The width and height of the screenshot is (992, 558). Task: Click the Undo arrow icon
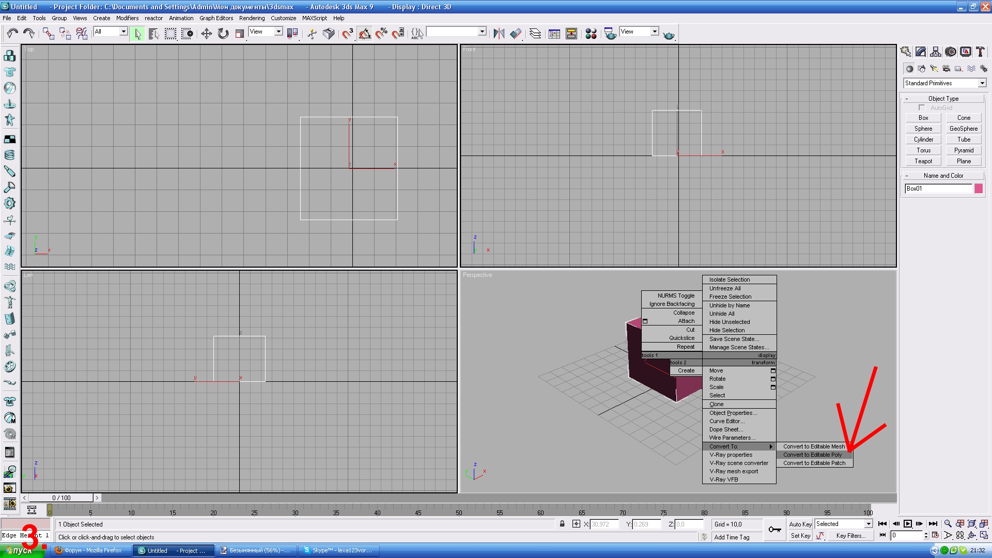click(12, 34)
